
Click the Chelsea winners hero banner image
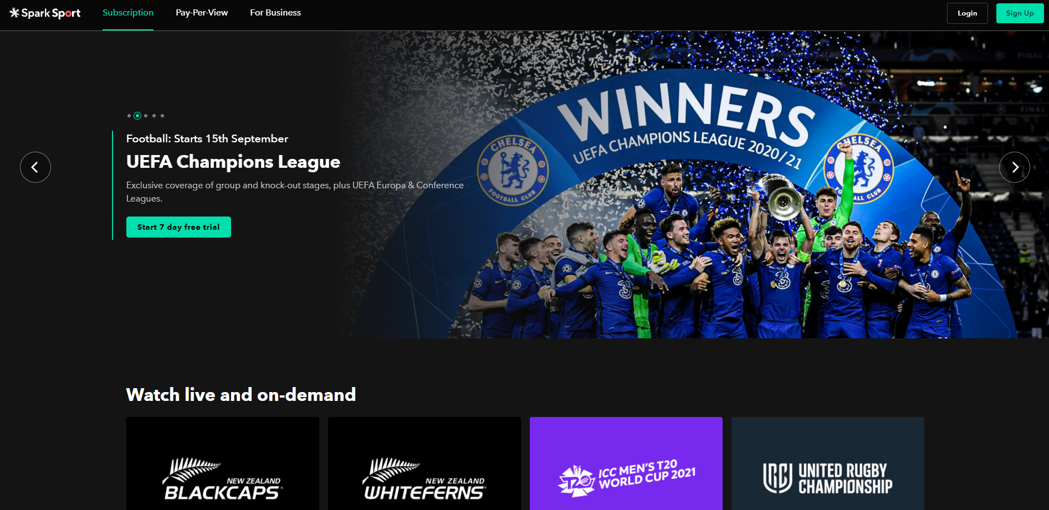click(x=693, y=184)
